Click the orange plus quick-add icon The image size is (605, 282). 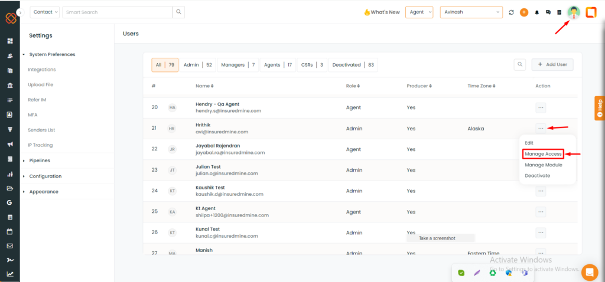[x=524, y=12]
